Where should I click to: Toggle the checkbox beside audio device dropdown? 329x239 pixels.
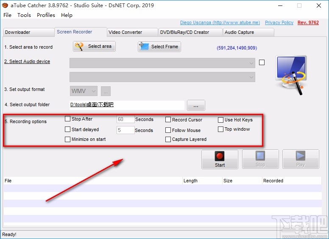[262, 62]
